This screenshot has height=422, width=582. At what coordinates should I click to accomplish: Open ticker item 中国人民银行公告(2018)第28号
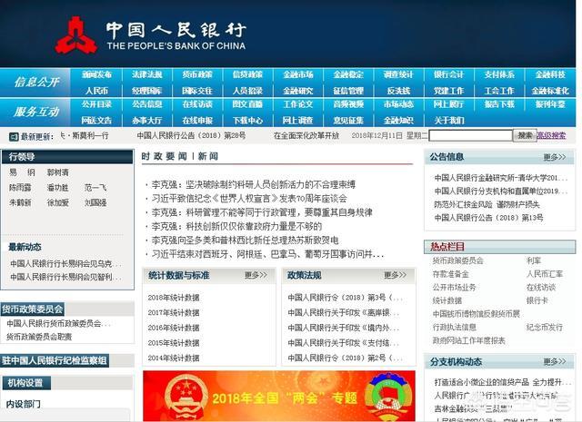tap(191, 135)
